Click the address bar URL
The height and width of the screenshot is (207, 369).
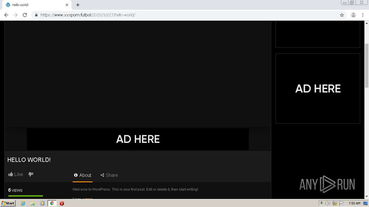(88, 15)
